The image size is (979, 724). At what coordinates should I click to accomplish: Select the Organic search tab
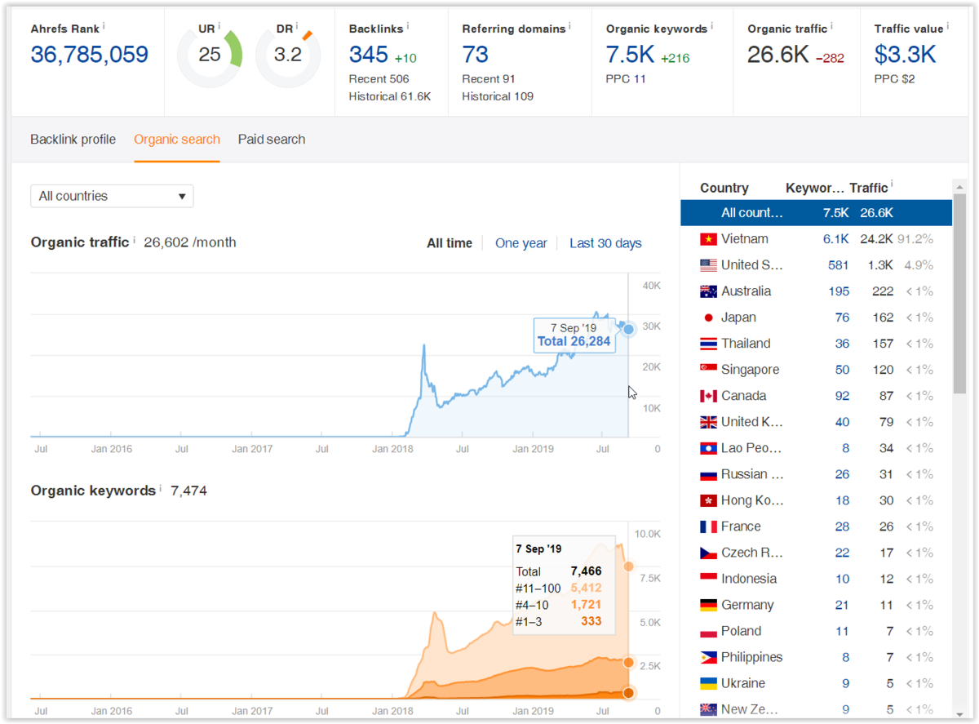[x=177, y=140]
